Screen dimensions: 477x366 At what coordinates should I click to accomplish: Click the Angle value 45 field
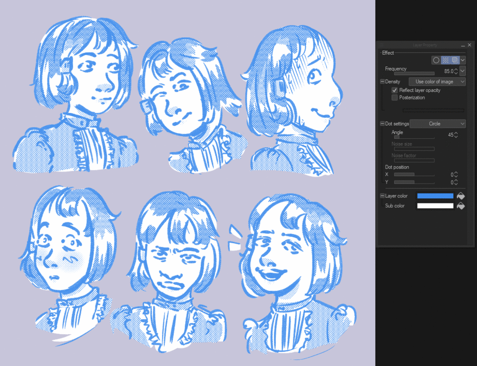(x=451, y=135)
